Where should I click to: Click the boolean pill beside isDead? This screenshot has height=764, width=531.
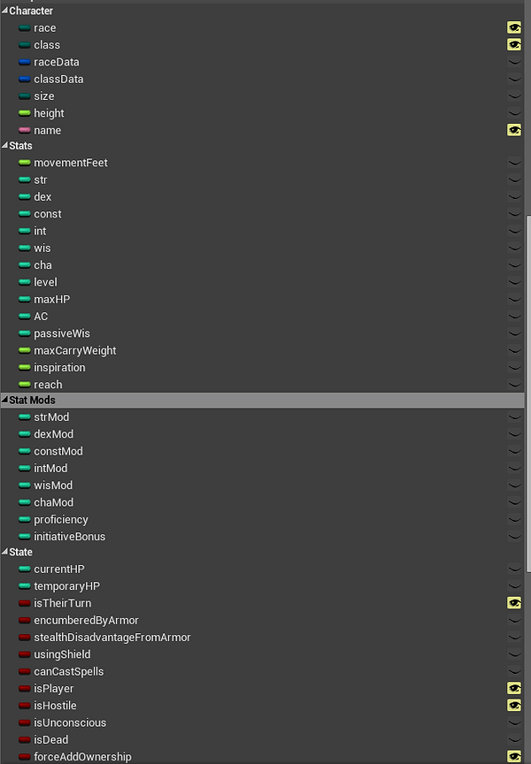coord(25,739)
